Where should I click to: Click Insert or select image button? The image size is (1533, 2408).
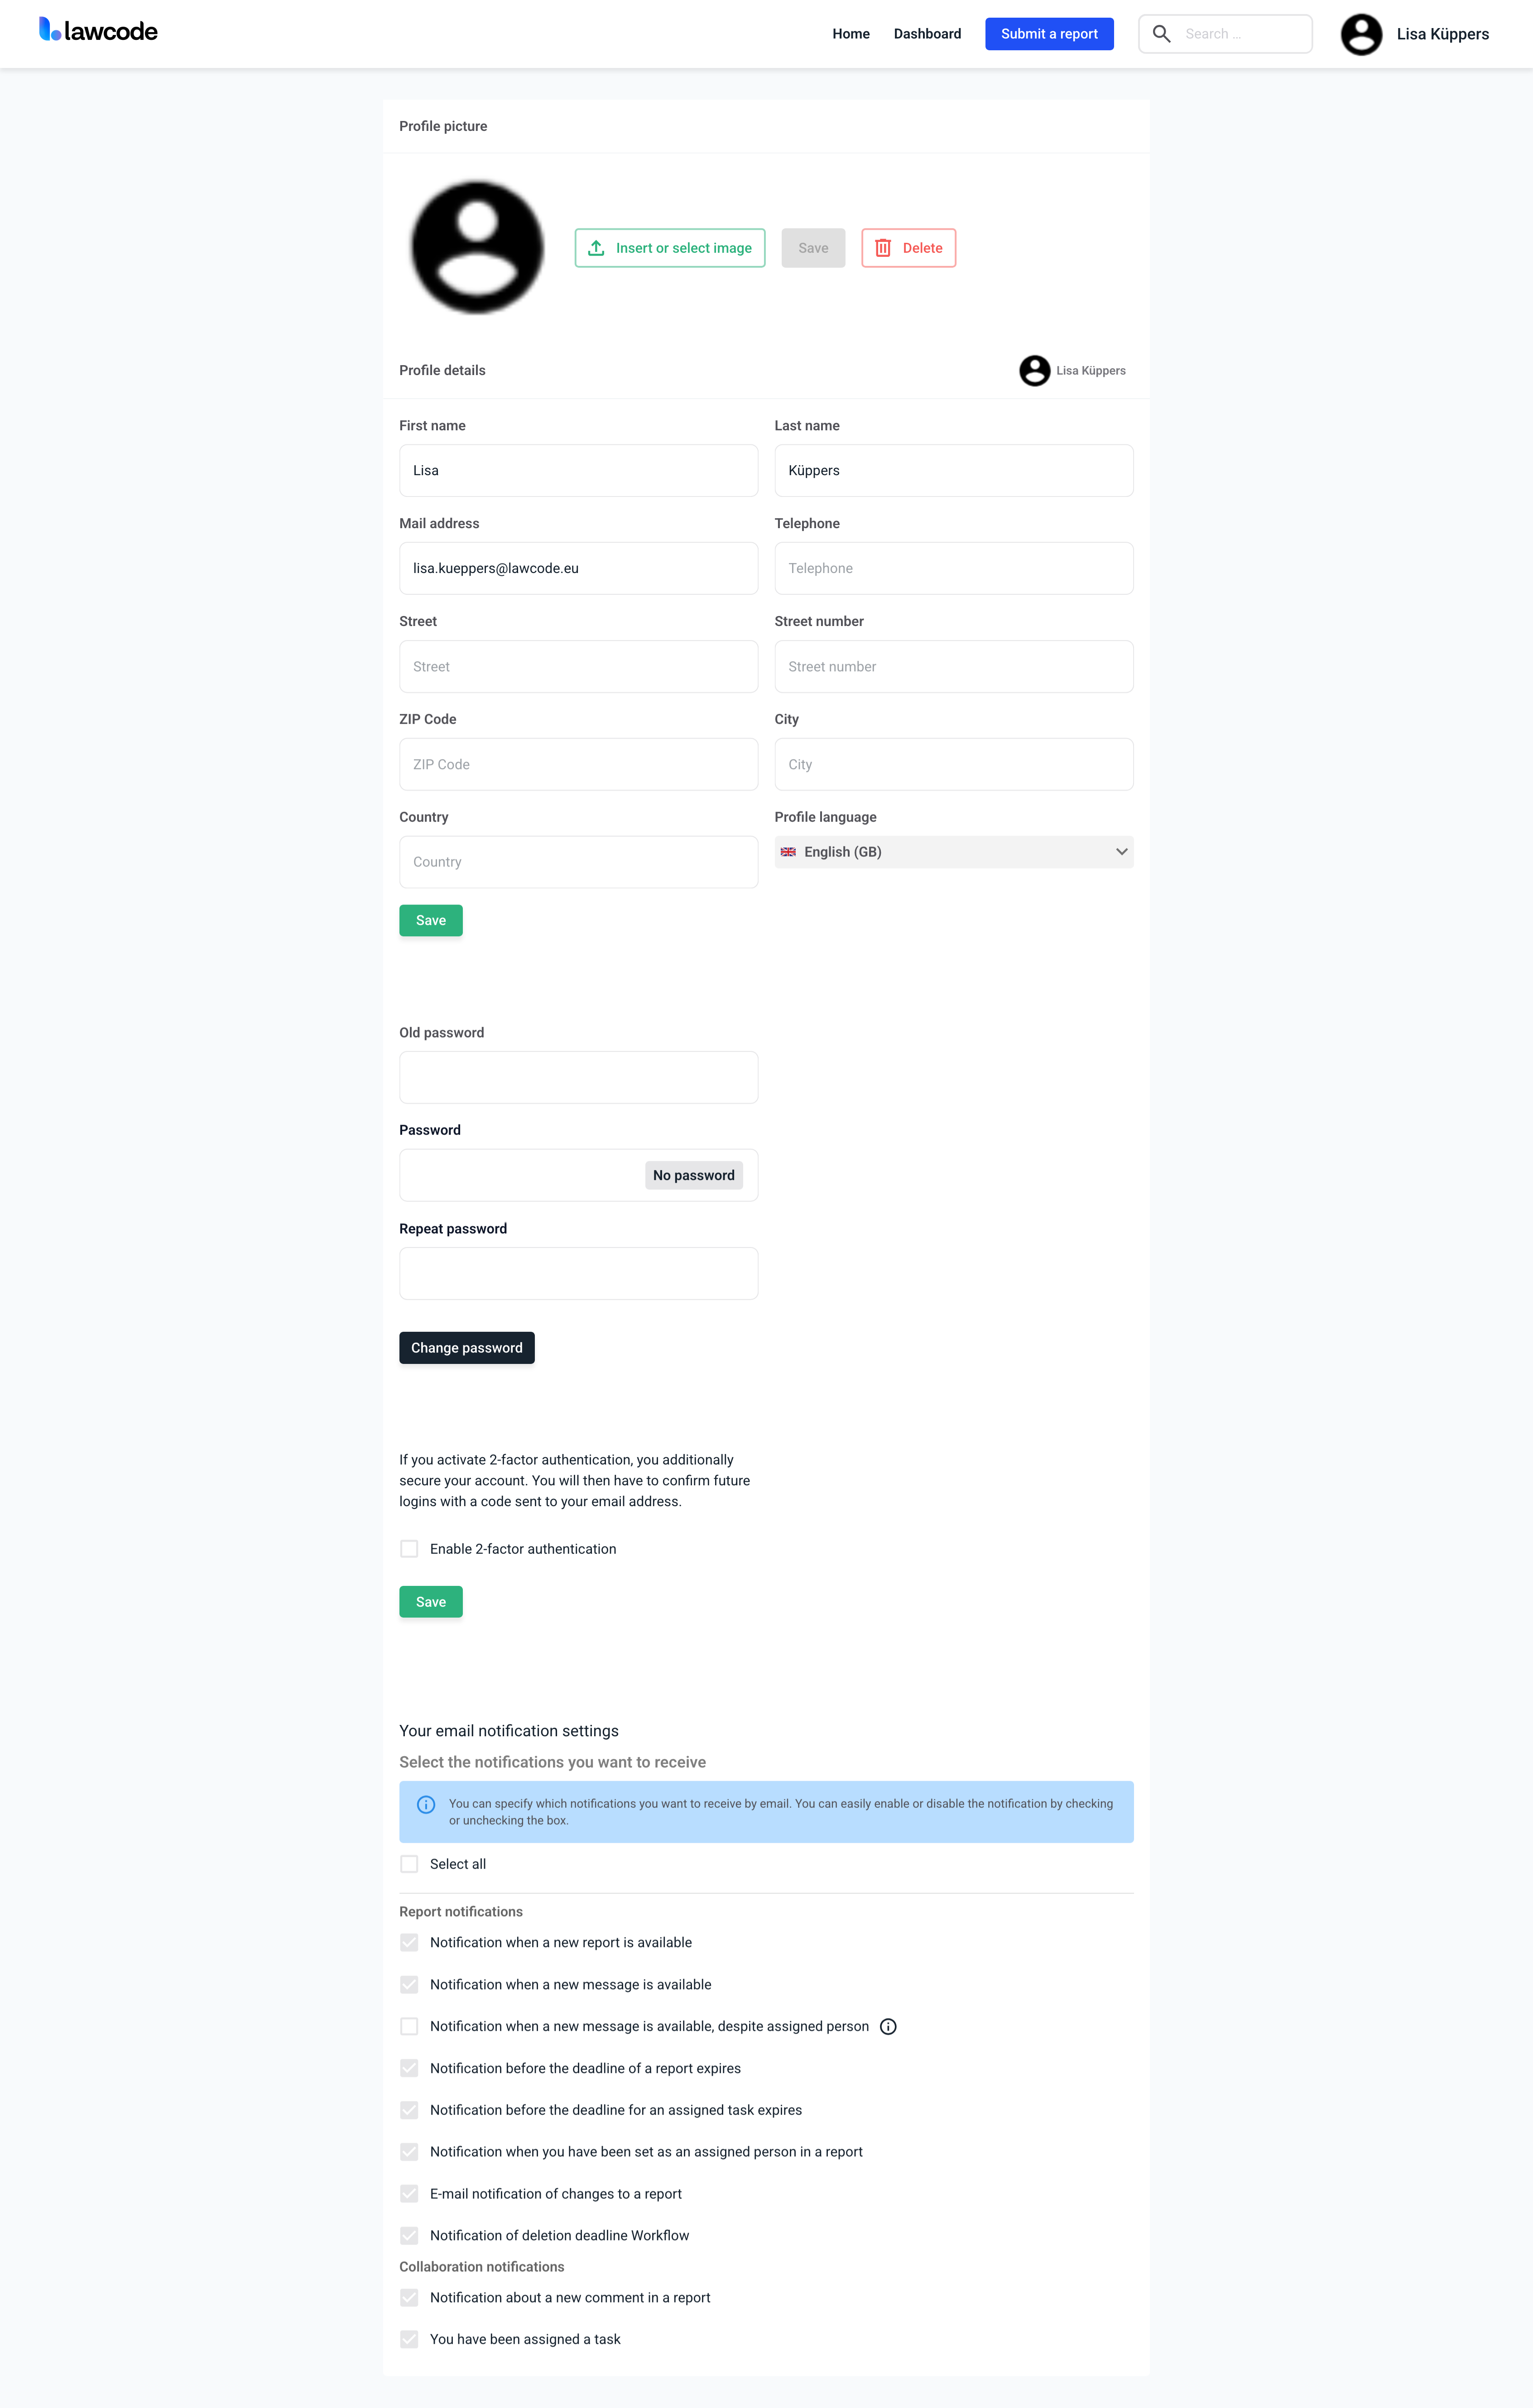[670, 248]
